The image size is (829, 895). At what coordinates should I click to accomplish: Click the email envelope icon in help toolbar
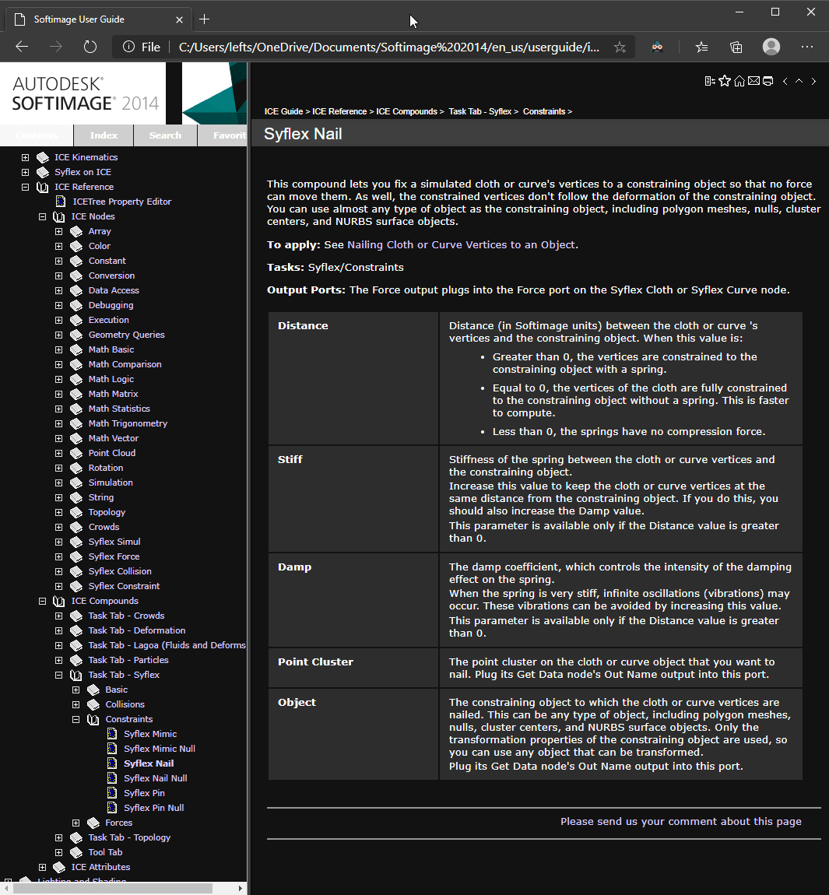(x=753, y=81)
